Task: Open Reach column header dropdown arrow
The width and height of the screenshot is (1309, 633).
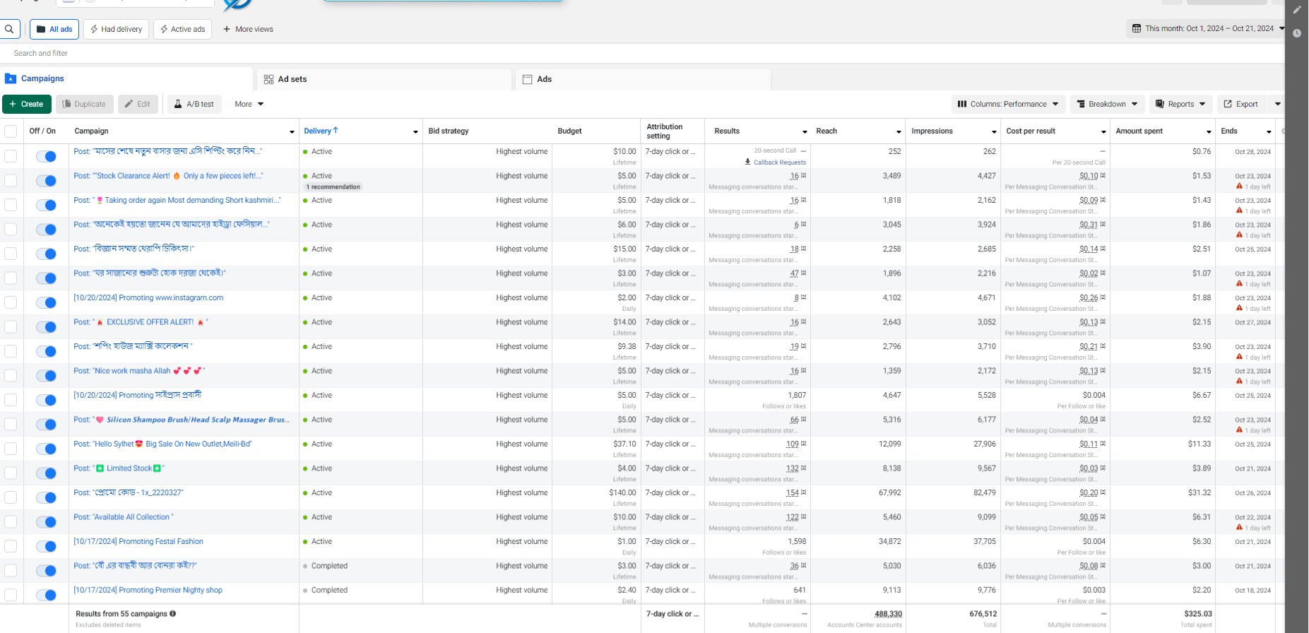Action: [x=899, y=132]
